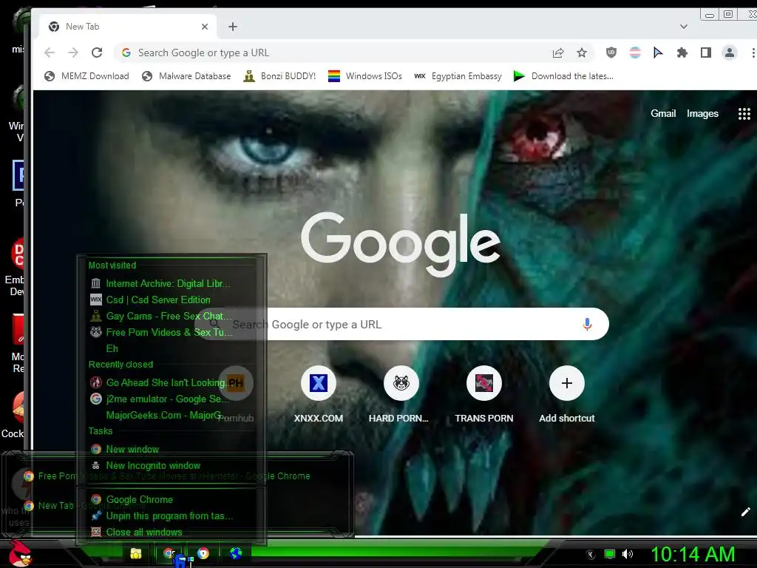
Task: Open the Extensions puzzle piece menu
Action: pos(682,53)
